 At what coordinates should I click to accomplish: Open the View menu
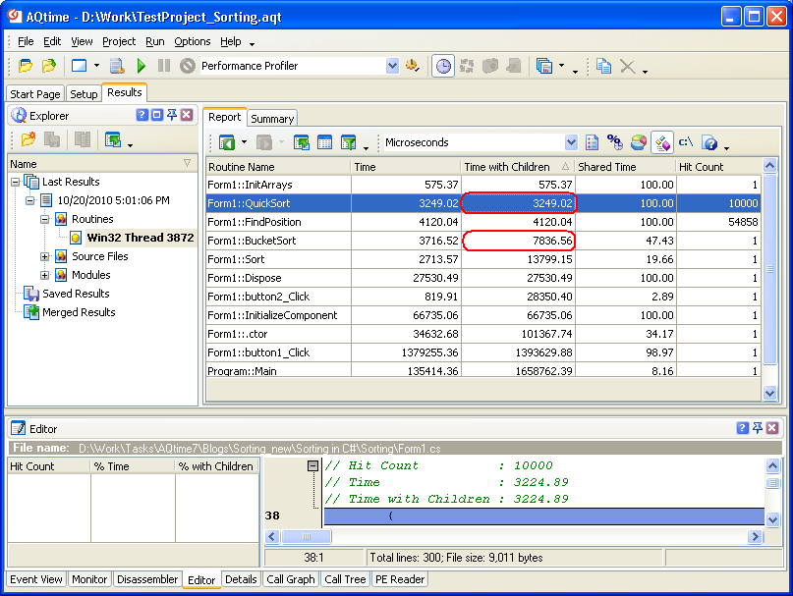tap(82, 41)
